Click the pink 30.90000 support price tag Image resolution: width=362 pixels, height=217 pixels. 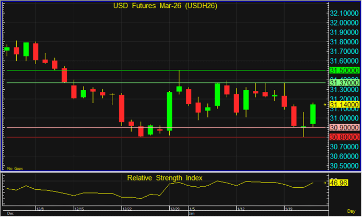[x=343, y=128]
